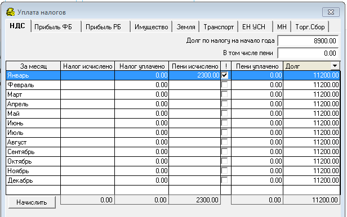Select the Ноябрь row label
Screen dimensions: 347x217
18,171
